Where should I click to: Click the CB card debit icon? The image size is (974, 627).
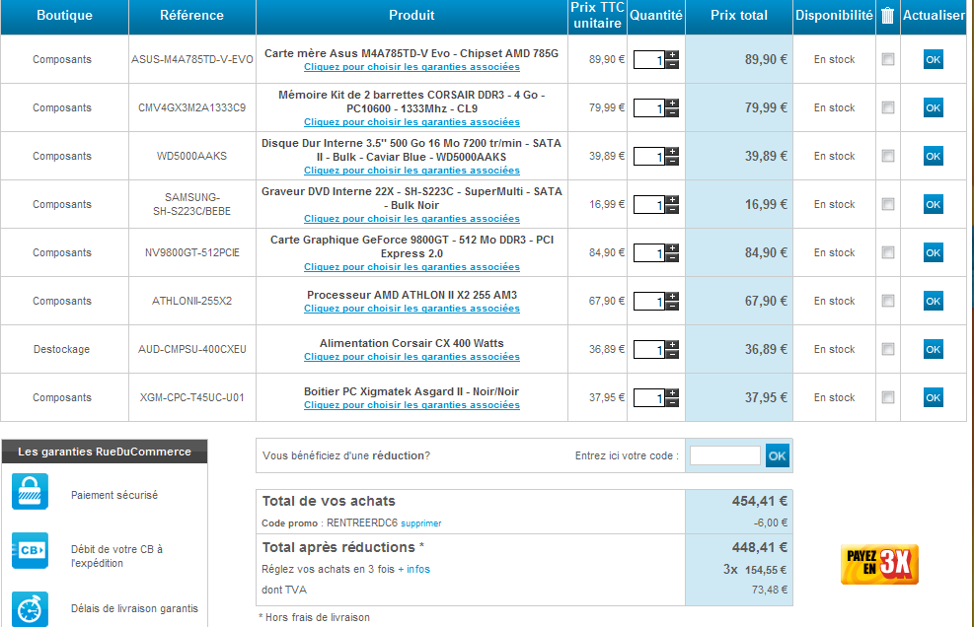30,550
